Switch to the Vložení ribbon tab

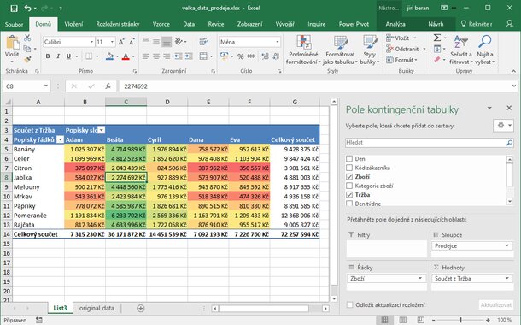73,24
